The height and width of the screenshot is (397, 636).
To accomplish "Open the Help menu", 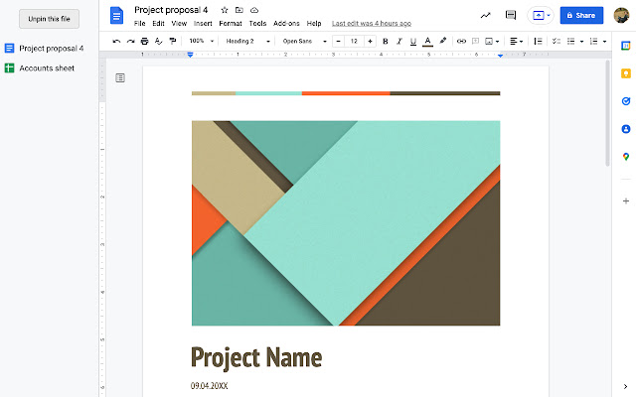I will click(x=314, y=23).
